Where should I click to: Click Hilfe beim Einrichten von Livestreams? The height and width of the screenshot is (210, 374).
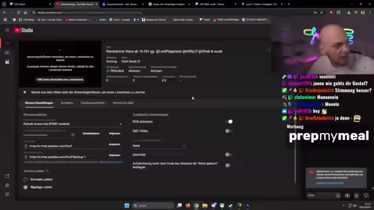[x=60, y=79]
